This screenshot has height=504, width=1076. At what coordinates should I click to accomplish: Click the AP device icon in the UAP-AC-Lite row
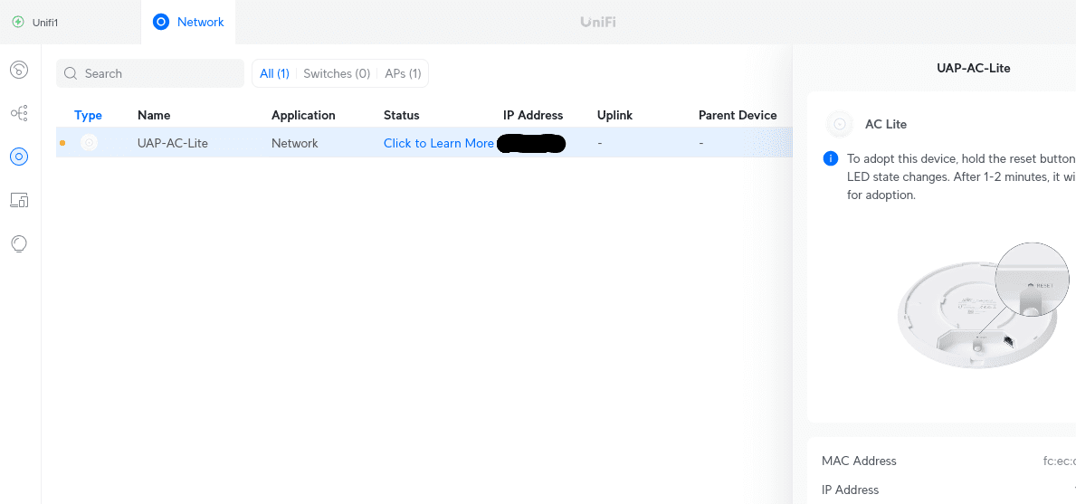click(x=89, y=143)
